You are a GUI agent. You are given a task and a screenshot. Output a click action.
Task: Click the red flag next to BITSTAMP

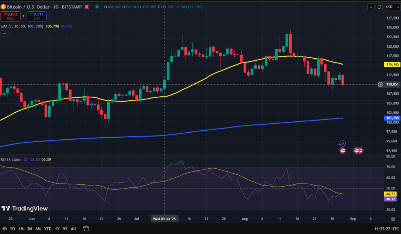(87, 7)
